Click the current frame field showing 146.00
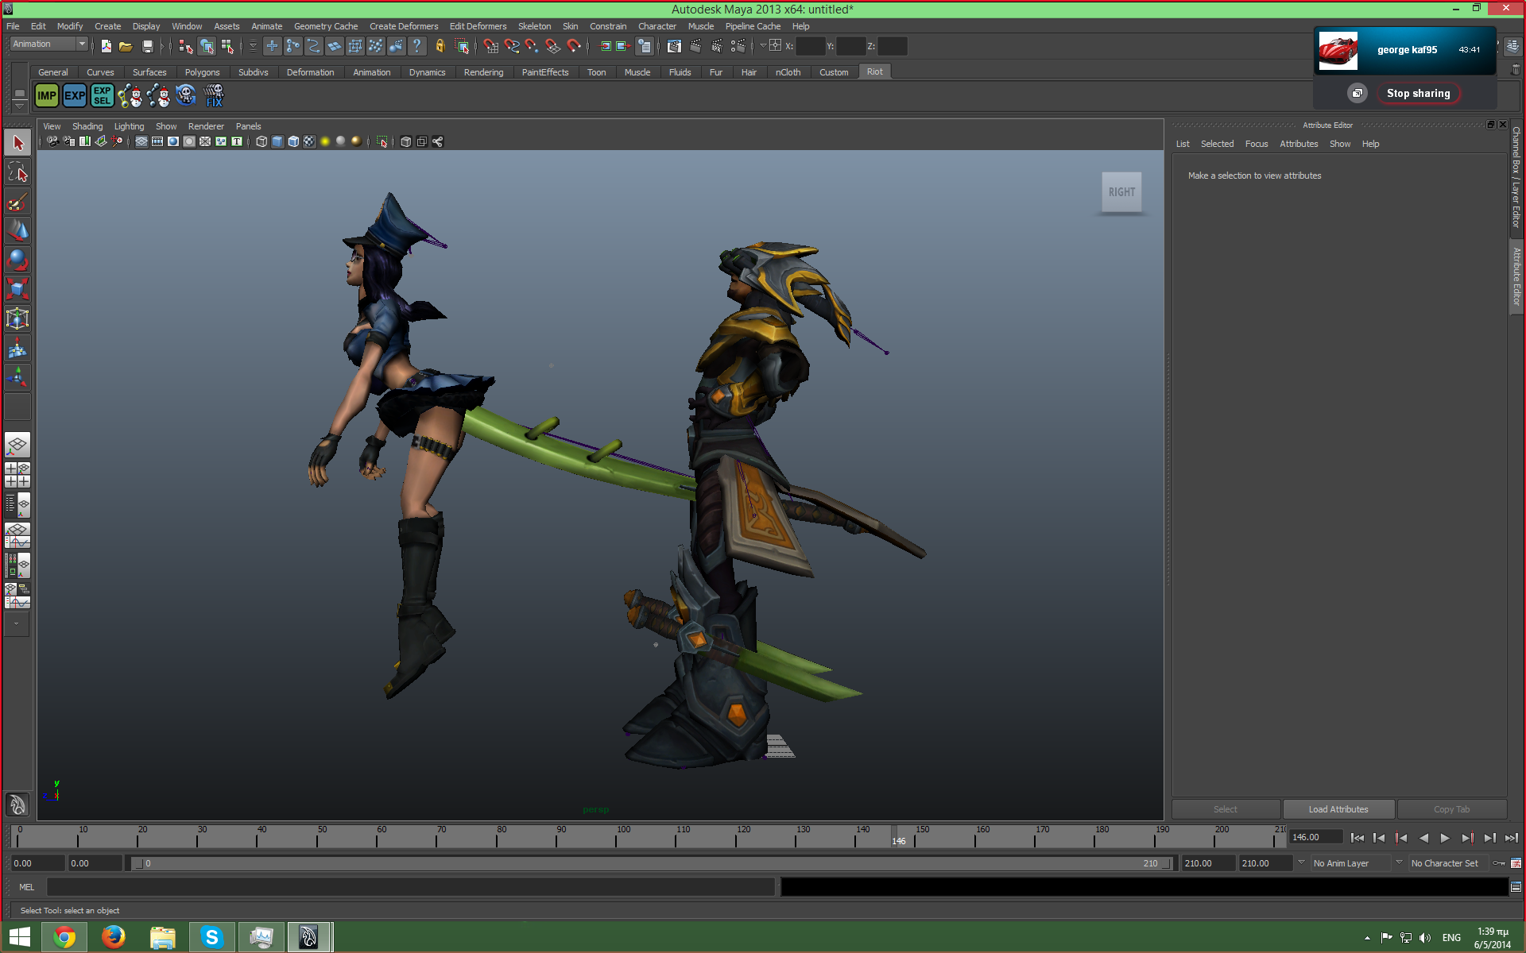The width and height of the screenshot is (1526, 953). (1315, 837)
